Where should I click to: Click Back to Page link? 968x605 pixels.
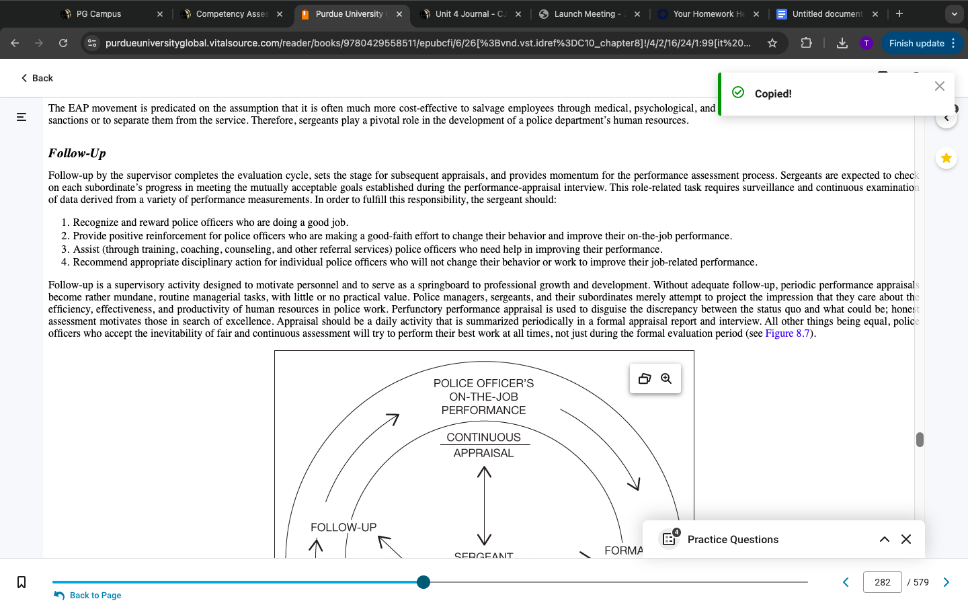tap(88, 595)
